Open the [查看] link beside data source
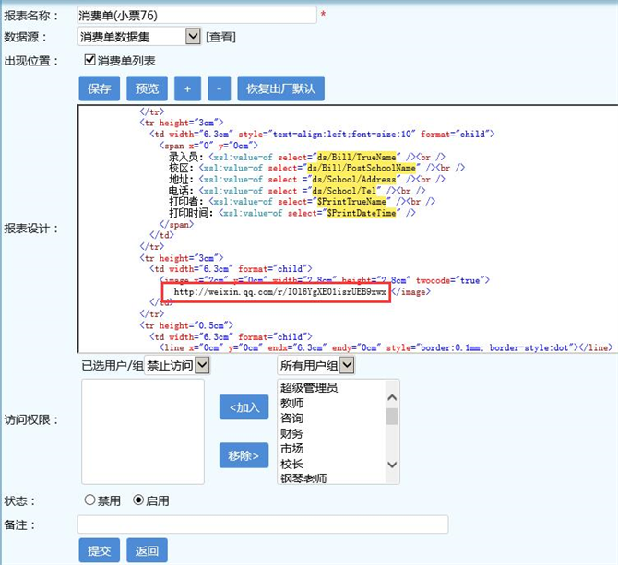618x565 pixels. pos(220,37)
